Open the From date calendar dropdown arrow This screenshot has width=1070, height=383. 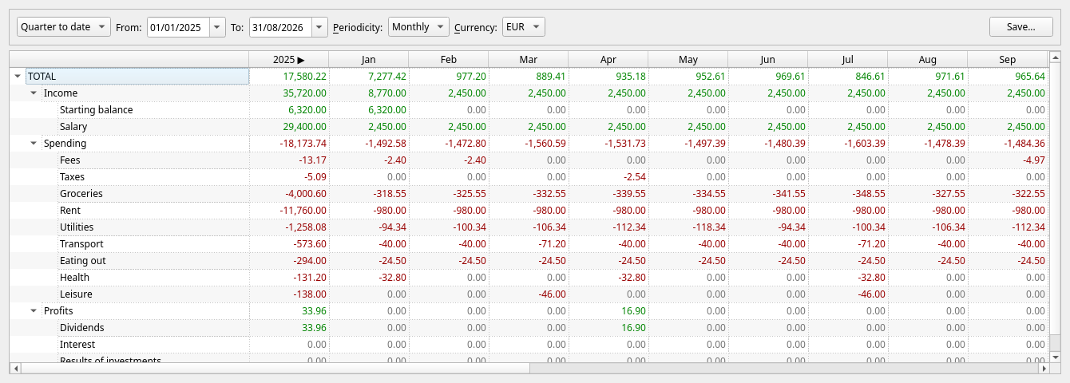(x=218, y=26)
